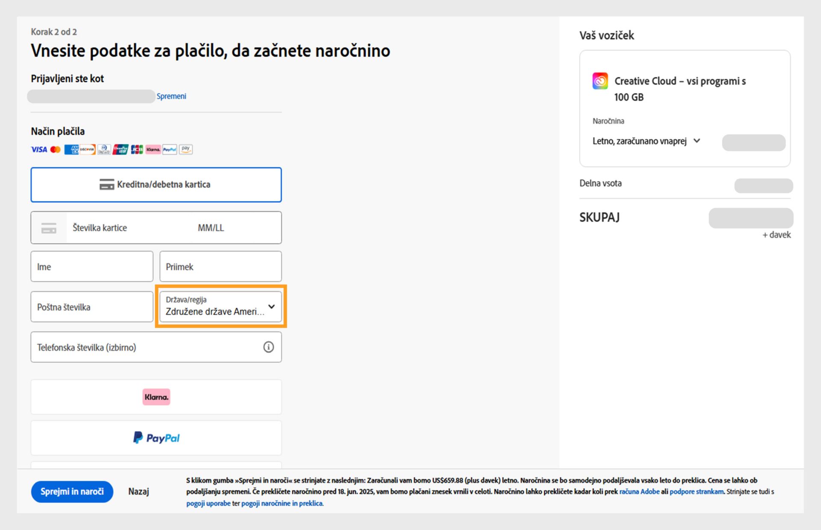
Task: Choose PayPal as payment method
Action: (x=156, y=438)
